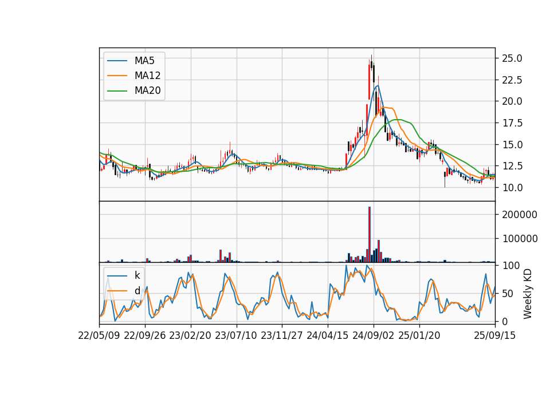Click the Weekly KD axis label

point(528,294)
